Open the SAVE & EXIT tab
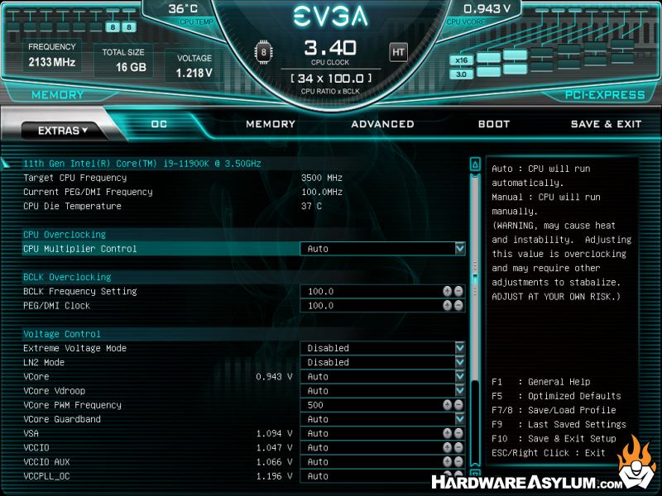 [606, 124]
